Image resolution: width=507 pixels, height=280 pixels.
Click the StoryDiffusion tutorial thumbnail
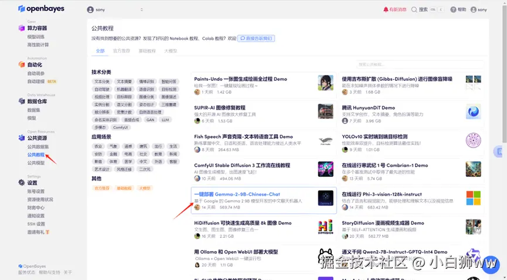pyautogui.click(x=474, y=227)
